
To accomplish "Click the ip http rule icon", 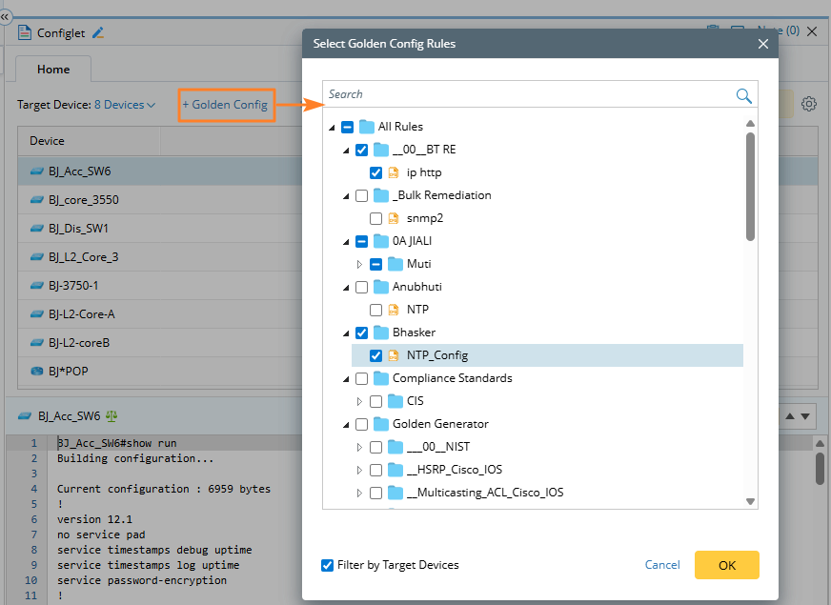I will (394, 172).
